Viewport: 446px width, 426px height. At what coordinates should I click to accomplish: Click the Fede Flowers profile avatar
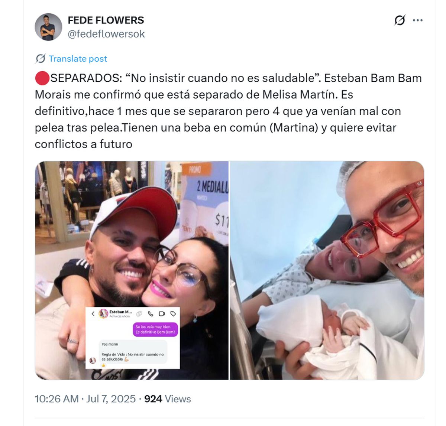[48, 27]
